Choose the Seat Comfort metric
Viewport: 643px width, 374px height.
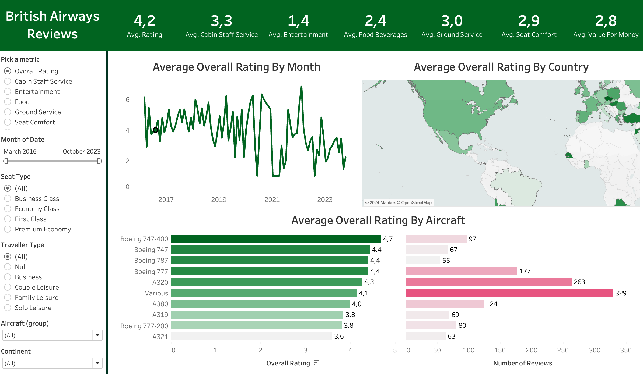[x=8, y=122]
